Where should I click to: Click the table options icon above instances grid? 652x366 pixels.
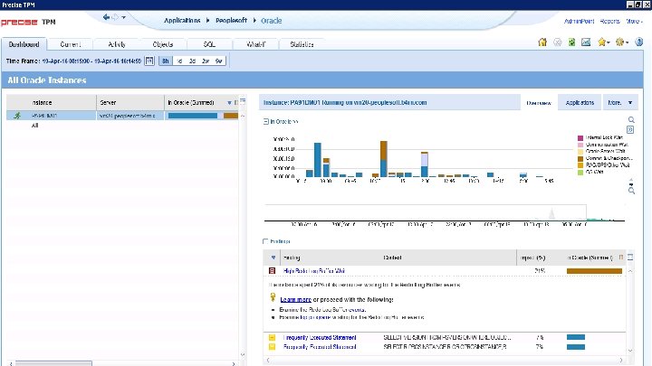point(243,101)
